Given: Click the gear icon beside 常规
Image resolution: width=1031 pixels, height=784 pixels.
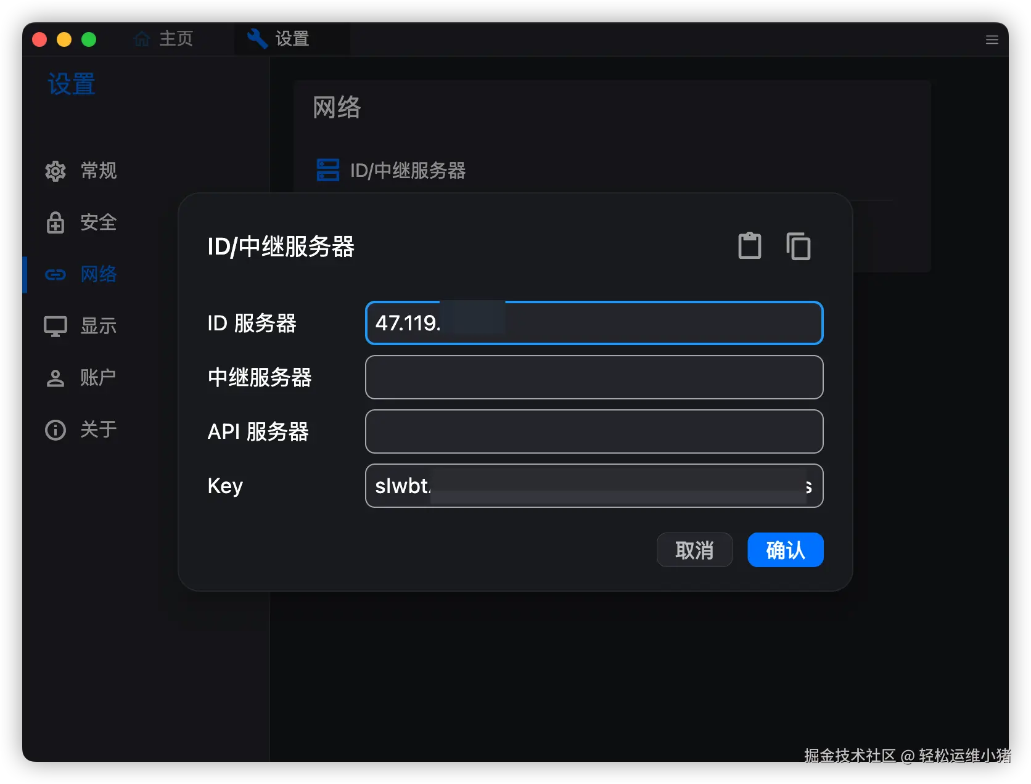Looking at the screenshot, I should click(55, 171).
